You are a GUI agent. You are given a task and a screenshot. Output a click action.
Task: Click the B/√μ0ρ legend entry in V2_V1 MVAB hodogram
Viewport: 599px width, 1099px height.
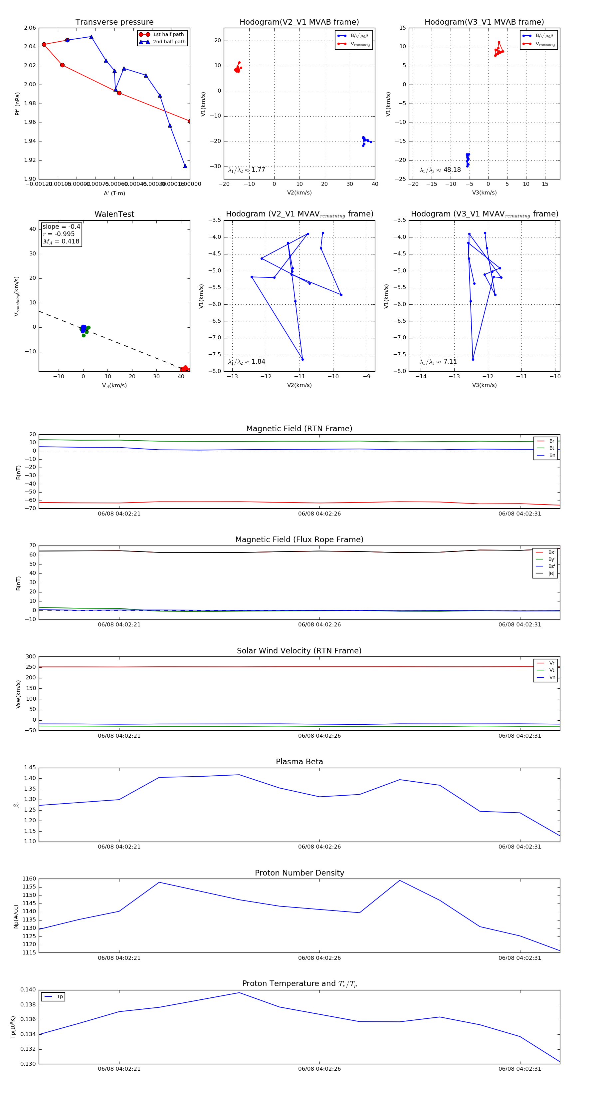click(353, 36)
